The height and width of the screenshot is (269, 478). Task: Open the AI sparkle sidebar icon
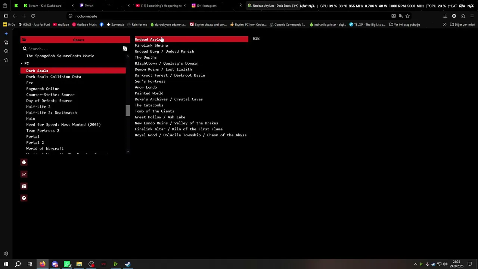pos(6,34)
